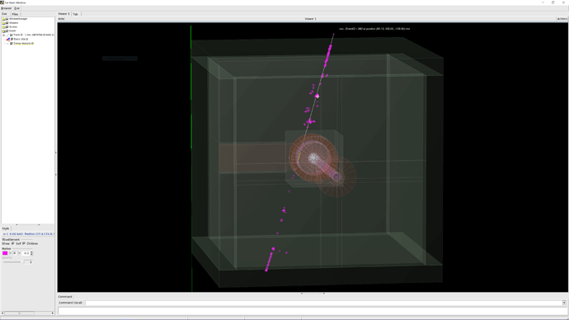Uncheck the Show Children checkbox

24,243
